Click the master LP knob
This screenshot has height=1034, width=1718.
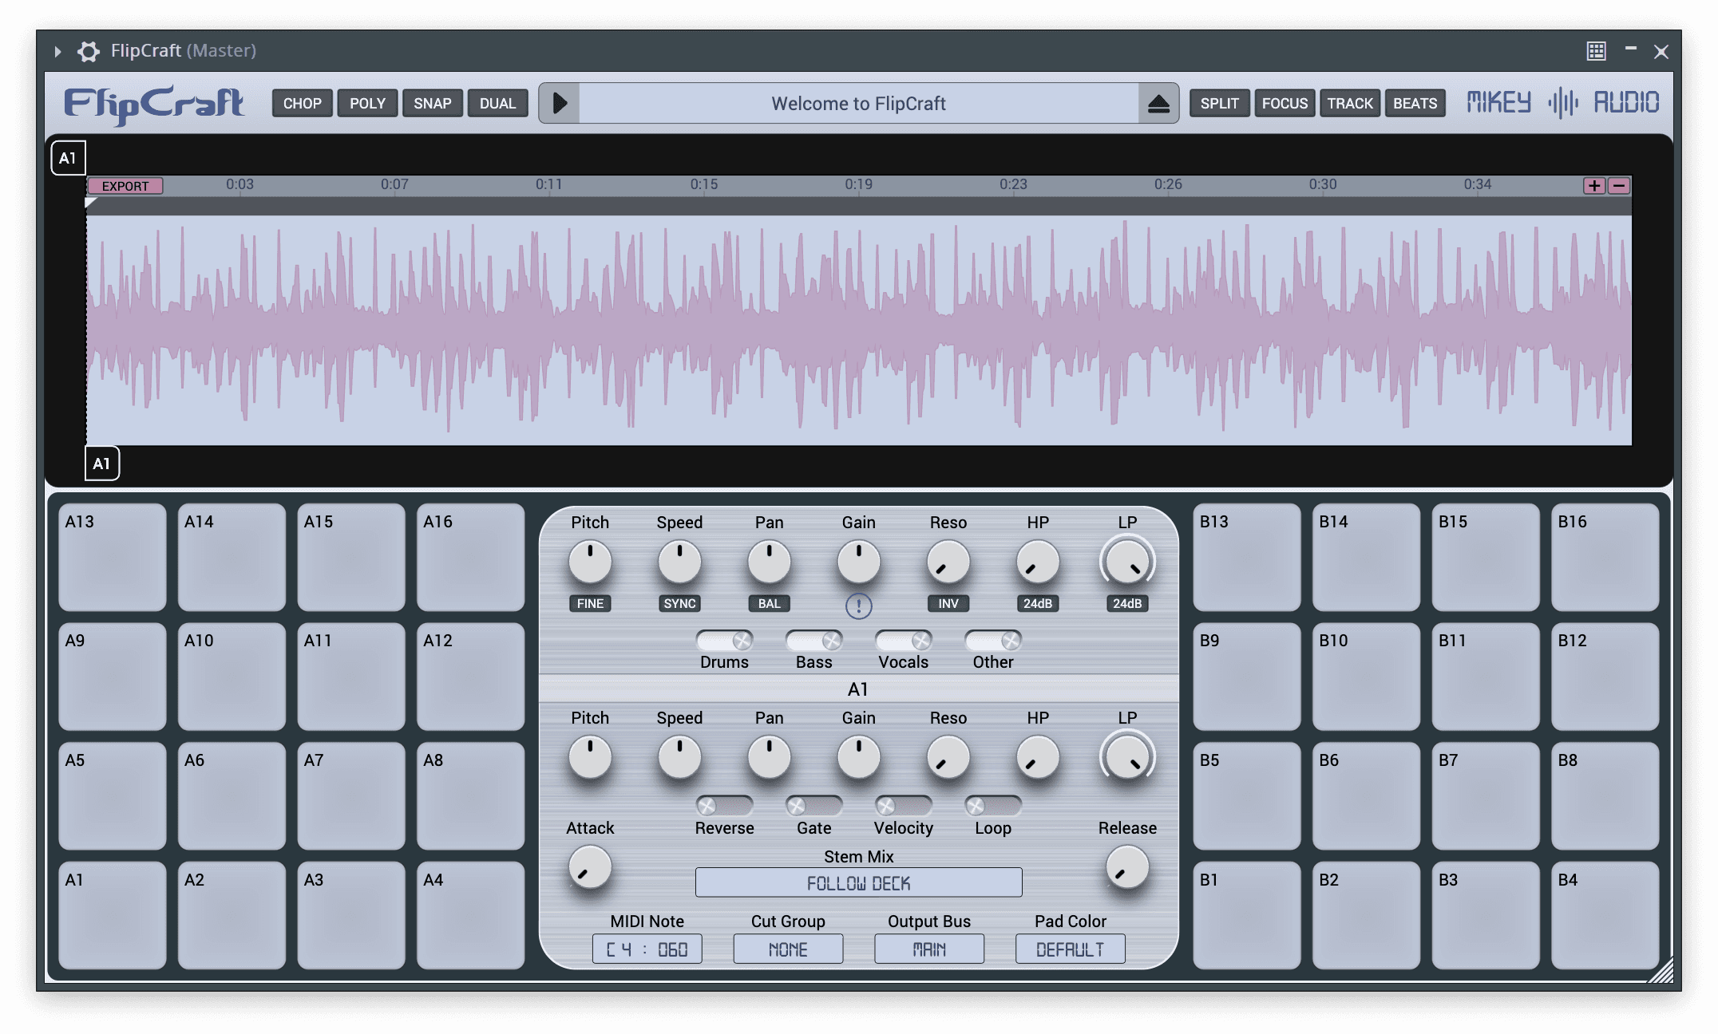coord(1126,562)
